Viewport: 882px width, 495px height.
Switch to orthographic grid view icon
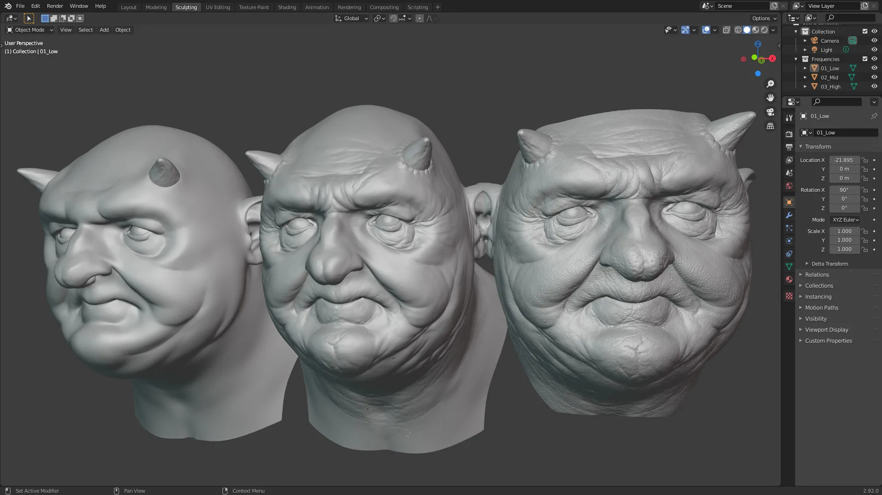pyautogui.click(x=770, y=126)
